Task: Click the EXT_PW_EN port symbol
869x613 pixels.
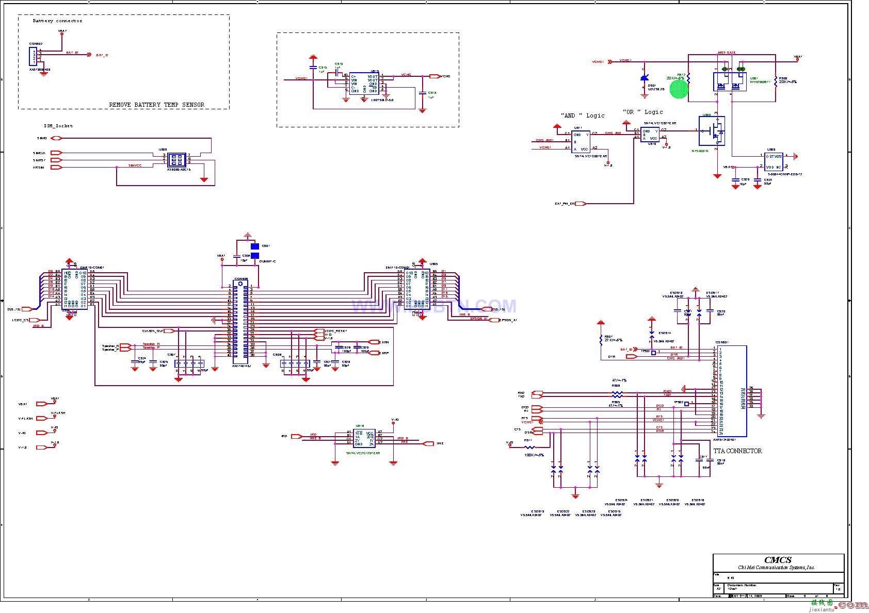Action: click(x=581, y=204)
